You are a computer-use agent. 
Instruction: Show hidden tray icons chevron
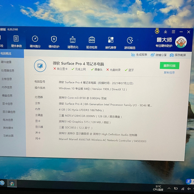pyautogui.click(x=169, y=188)
